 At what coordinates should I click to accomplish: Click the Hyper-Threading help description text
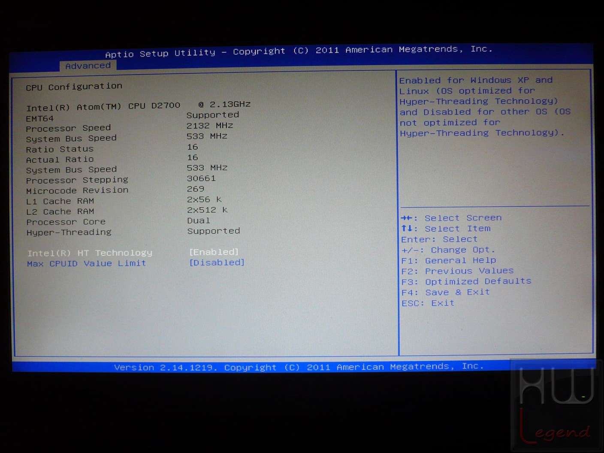click(x=485, y=106)
